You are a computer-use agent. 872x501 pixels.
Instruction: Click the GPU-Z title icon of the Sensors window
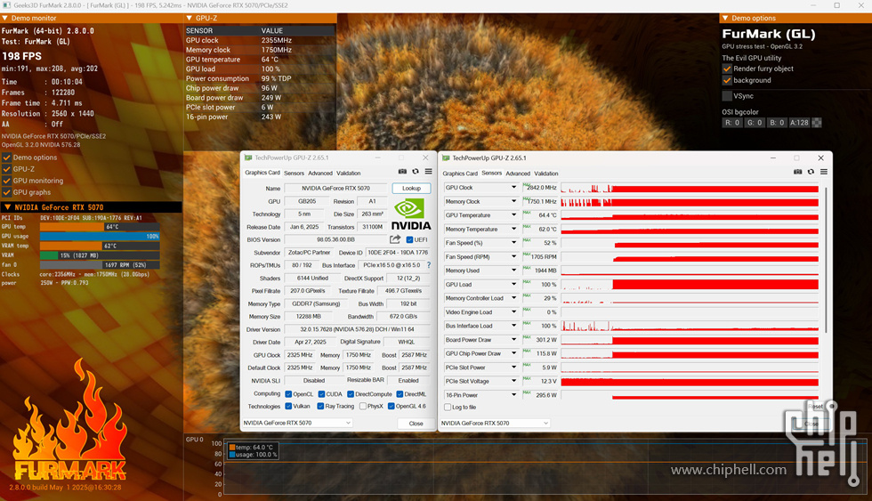446,158
